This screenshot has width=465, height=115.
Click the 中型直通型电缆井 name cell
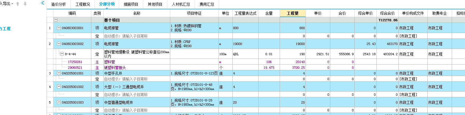(x=137, y=102)
